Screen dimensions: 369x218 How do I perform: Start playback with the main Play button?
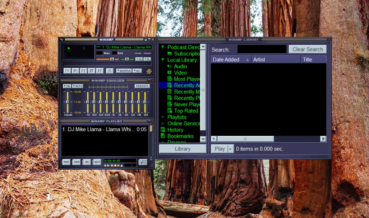pyautogui.click(x=75, y=71)
